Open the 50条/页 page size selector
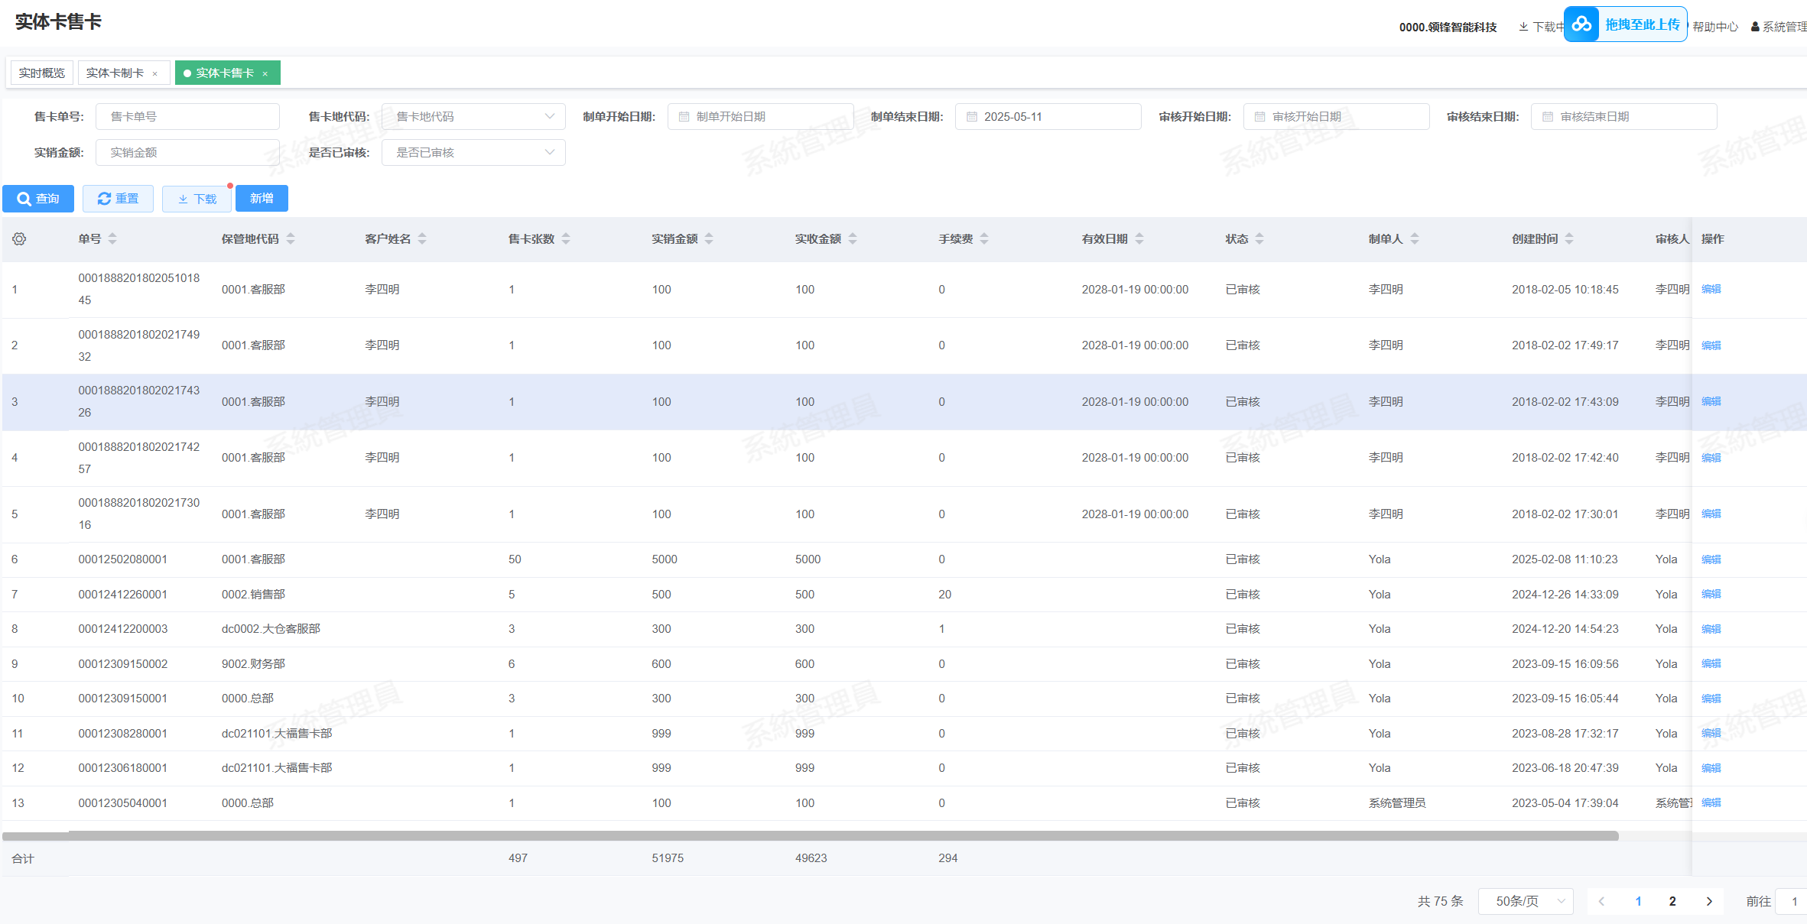 1526,901
